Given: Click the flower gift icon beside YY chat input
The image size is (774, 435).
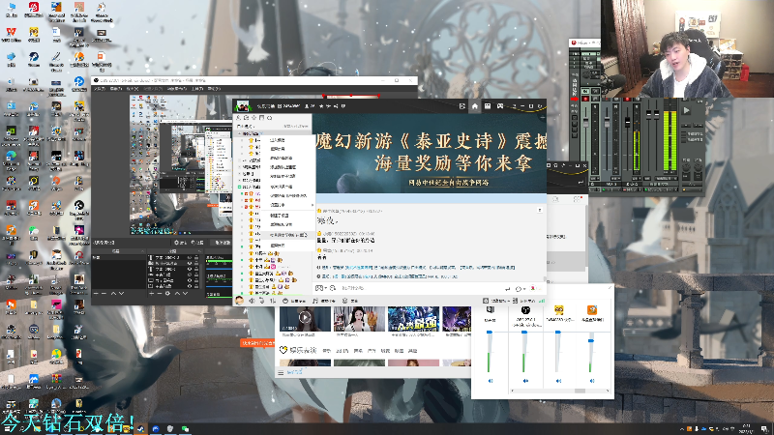Looking at the screenshot, I should (x=533, y=288).
